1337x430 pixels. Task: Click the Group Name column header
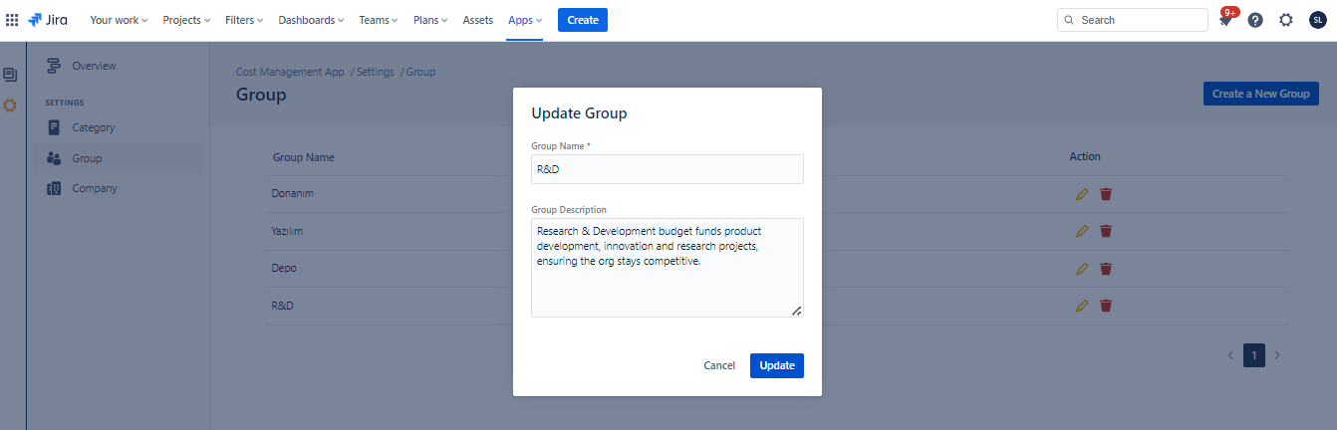click(304, 157)
